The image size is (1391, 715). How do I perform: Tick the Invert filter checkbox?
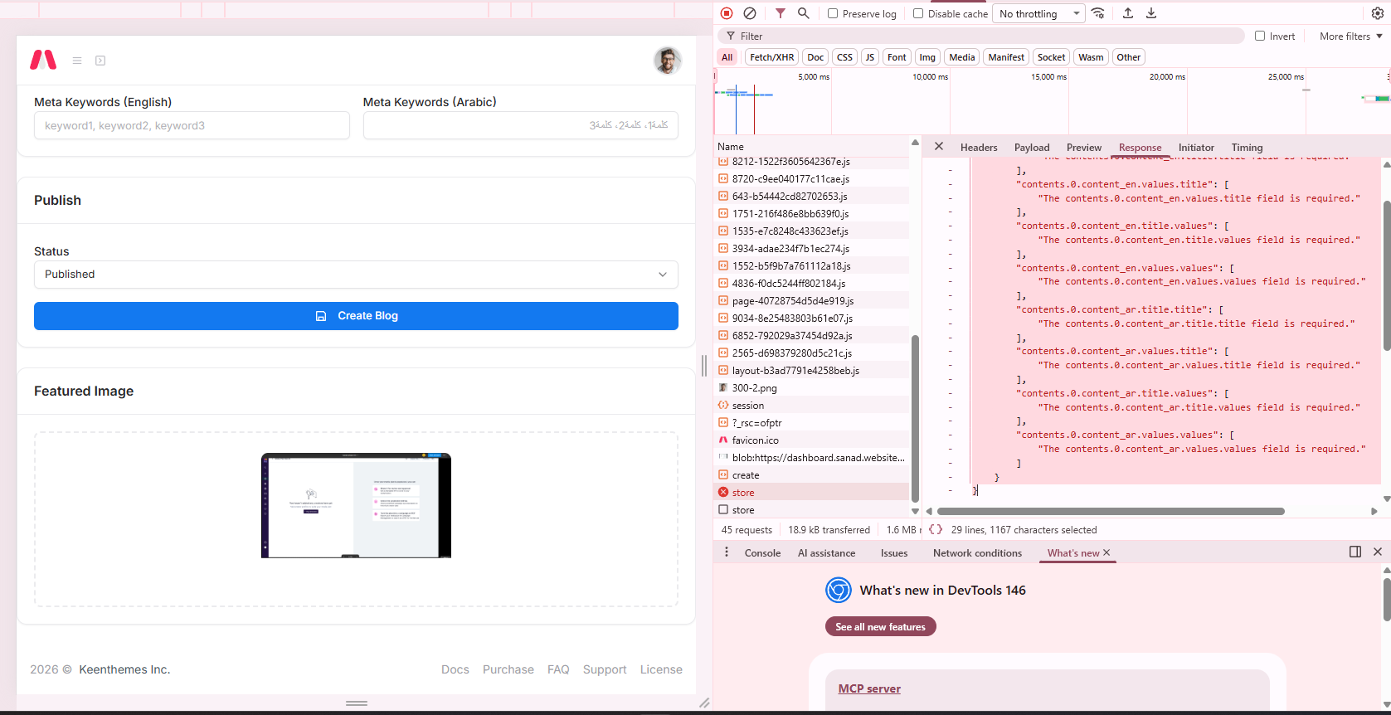1260,36
